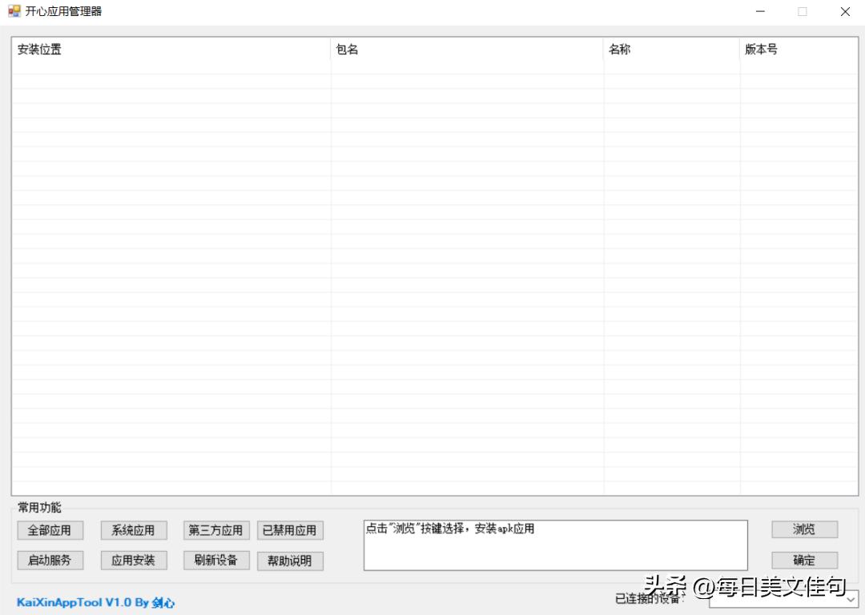Click the 浏览 browse button
The width and height of the screenshot is (865, 615).
[x=804, y=529]
